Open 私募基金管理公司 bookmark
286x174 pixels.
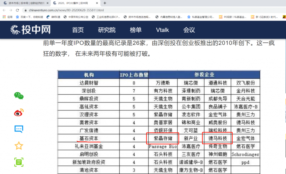point(201,17)
